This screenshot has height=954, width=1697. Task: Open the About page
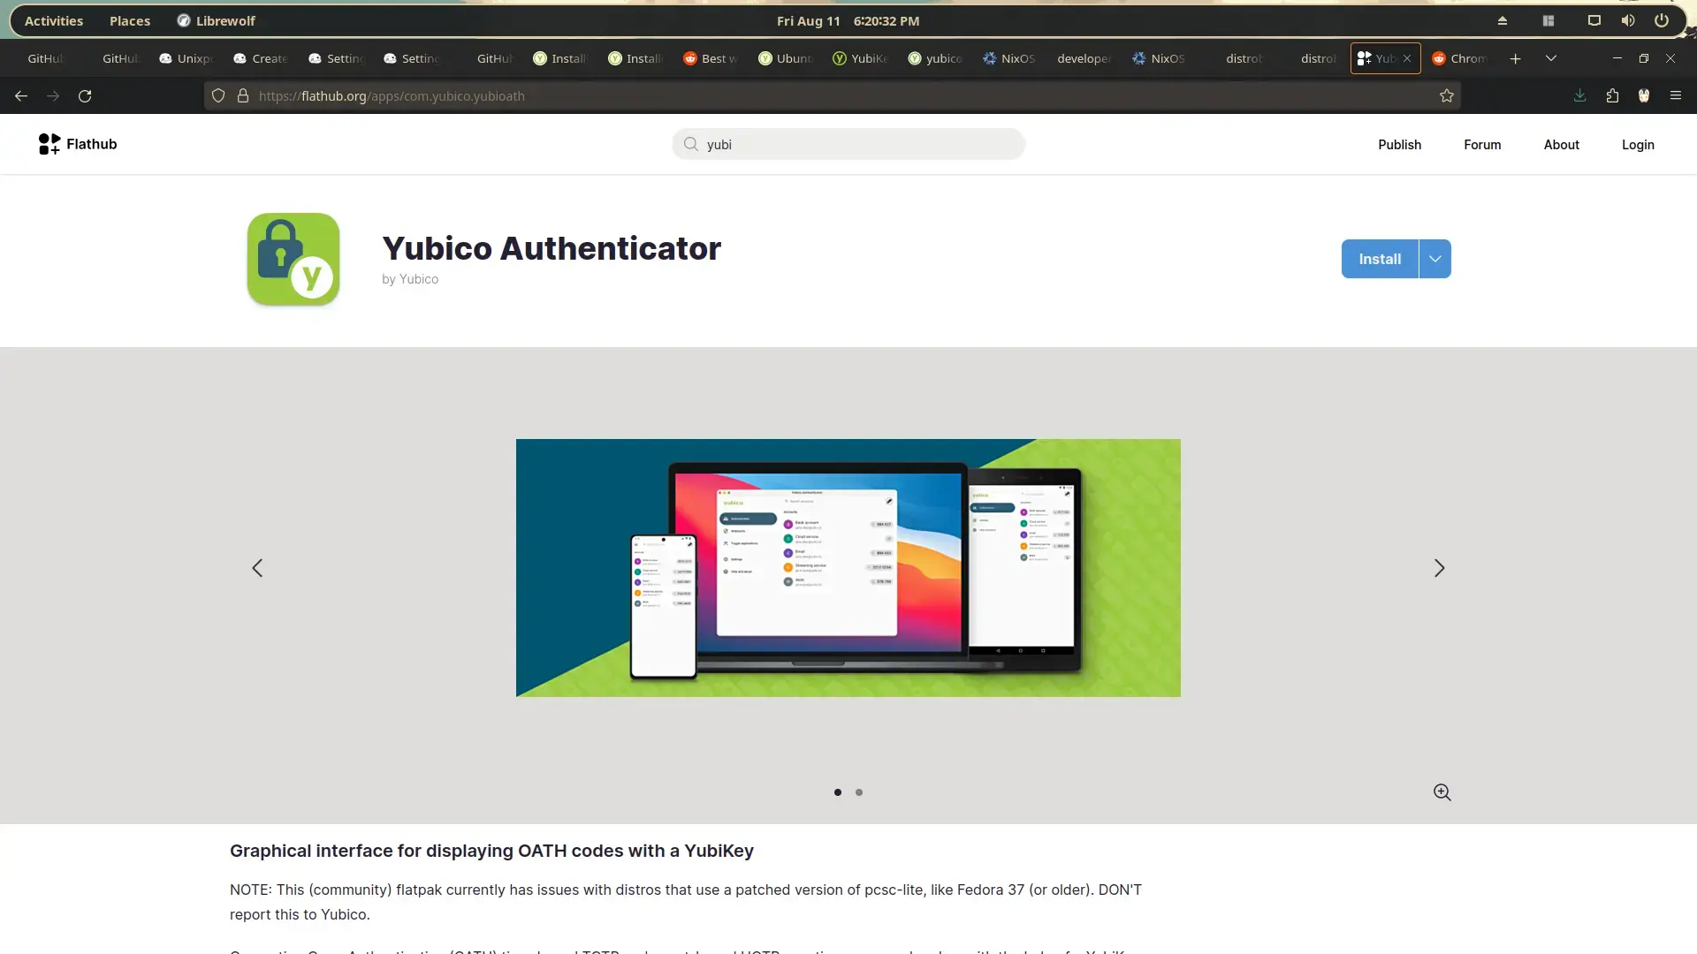tap(1562, 145)
